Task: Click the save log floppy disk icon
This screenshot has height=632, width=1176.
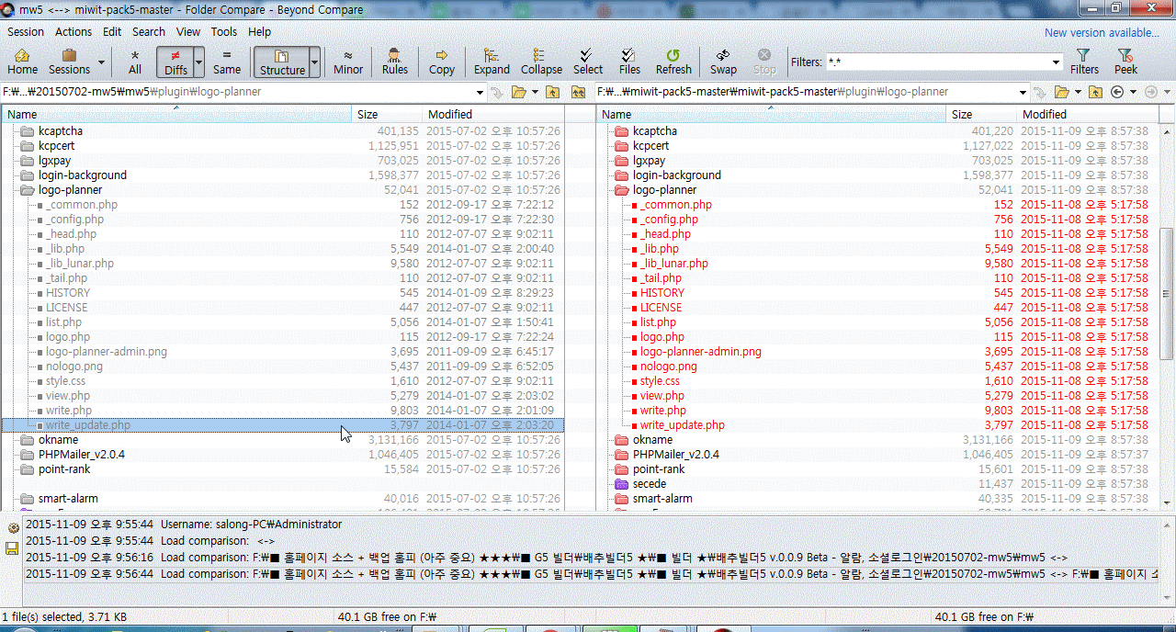Action: coord(13,548)
